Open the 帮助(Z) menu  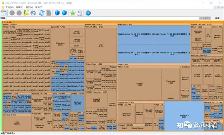coord(39,7)
